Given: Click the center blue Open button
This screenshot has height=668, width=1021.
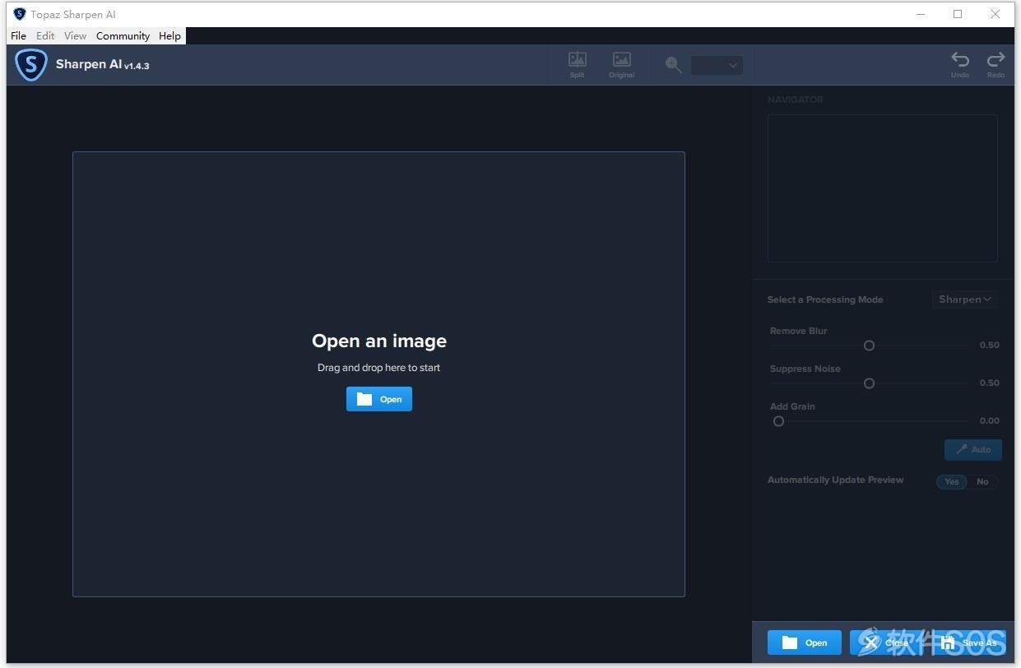Looking at the screenshot, I should click(378, 399).
